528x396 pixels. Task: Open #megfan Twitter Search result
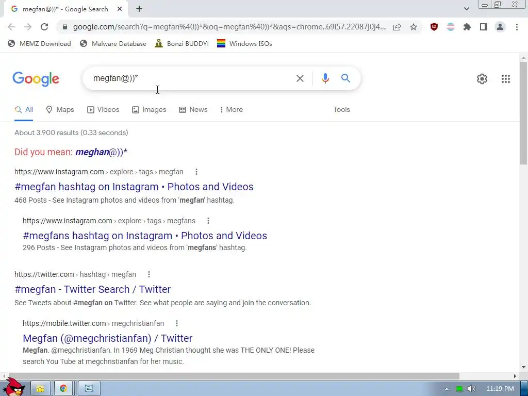pyautogui.click(x=93, y=290)
